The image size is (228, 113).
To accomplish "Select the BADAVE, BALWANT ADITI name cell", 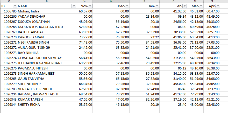I will tap(47, 94).
